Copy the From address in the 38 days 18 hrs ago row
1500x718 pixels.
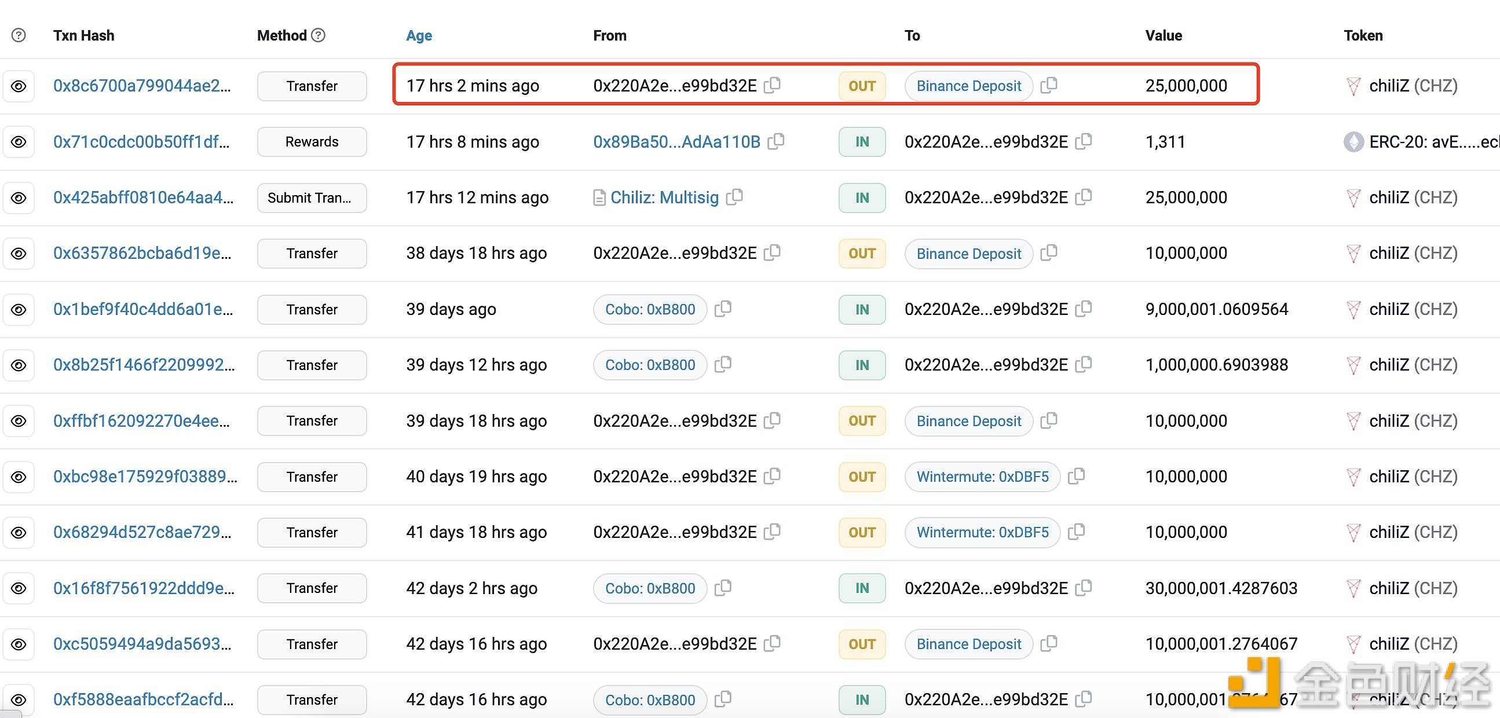click(772, 252)
